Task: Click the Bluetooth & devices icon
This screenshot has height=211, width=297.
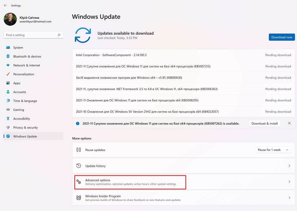Action: (8, 56)
